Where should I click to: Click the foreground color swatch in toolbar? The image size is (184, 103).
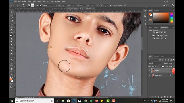point(11,80)
